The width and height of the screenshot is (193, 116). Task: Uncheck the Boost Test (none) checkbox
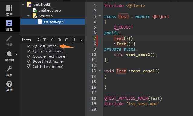29,61
